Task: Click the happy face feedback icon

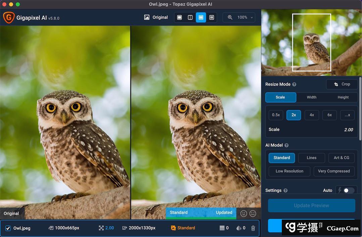Action: (x=244, y=213)
